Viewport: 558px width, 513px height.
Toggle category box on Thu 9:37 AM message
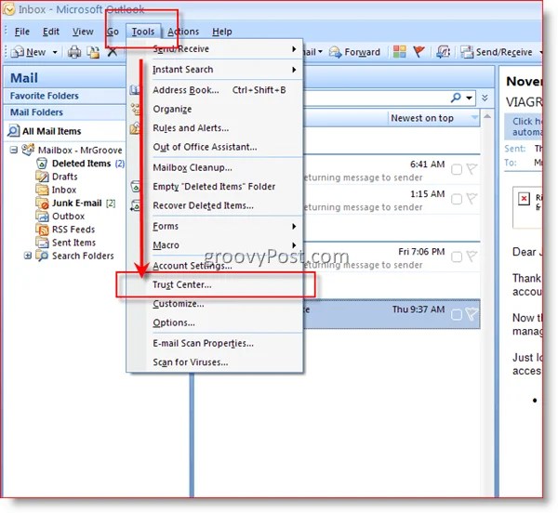457,315
